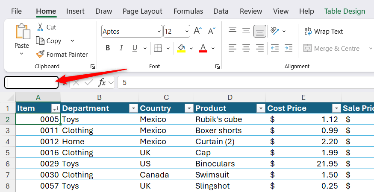Expand orientation options arrow
The width and height of the screenshot is (374, 192).
[284, 31]
